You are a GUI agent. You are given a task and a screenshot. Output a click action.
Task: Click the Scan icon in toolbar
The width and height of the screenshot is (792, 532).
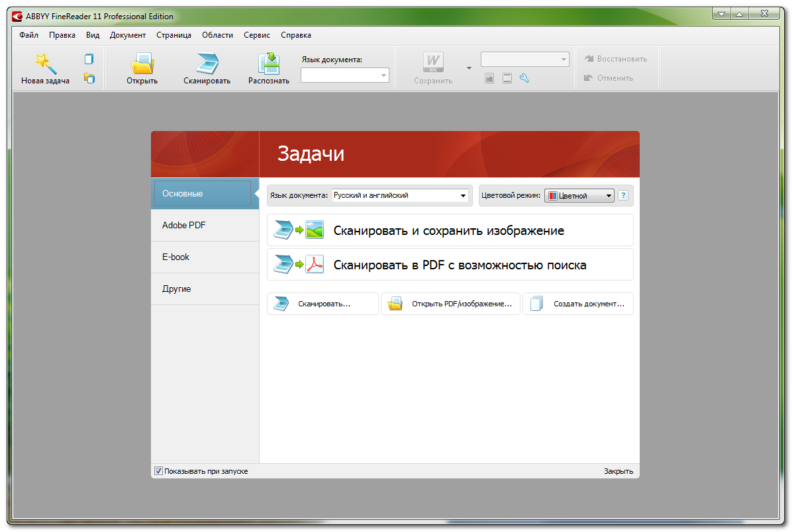pos(207,64)
